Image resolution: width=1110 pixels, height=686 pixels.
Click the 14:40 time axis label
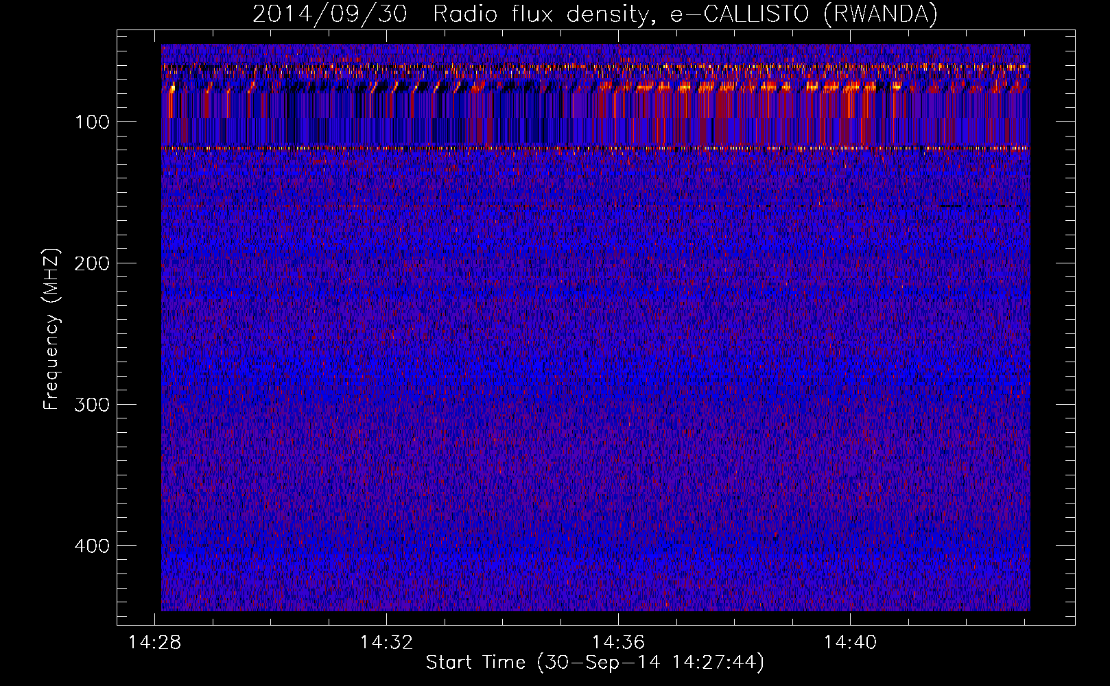click(x=851, y=642)
